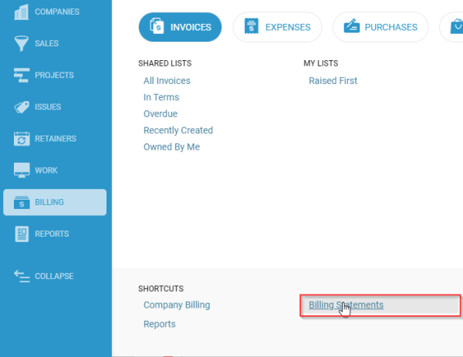Select the Owned By Me list
The image size is (463, 357).
(x=171, y=147)
